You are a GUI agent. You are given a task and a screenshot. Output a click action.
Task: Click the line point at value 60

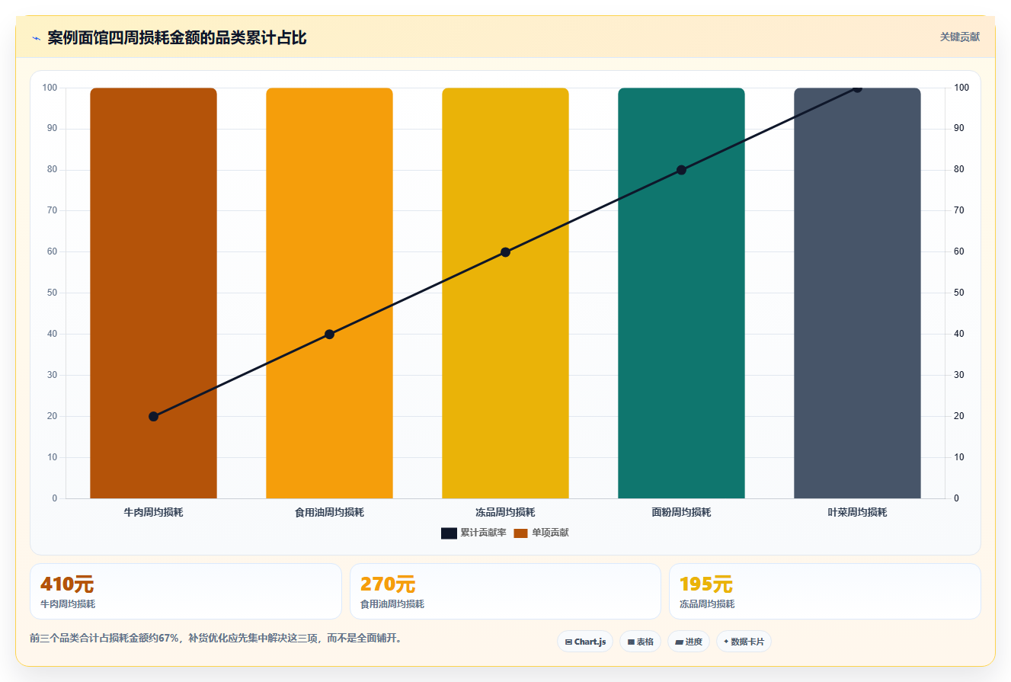click(x=505, y=252)
